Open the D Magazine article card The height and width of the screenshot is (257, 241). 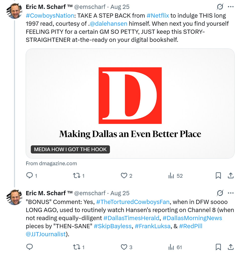(130, 103)
